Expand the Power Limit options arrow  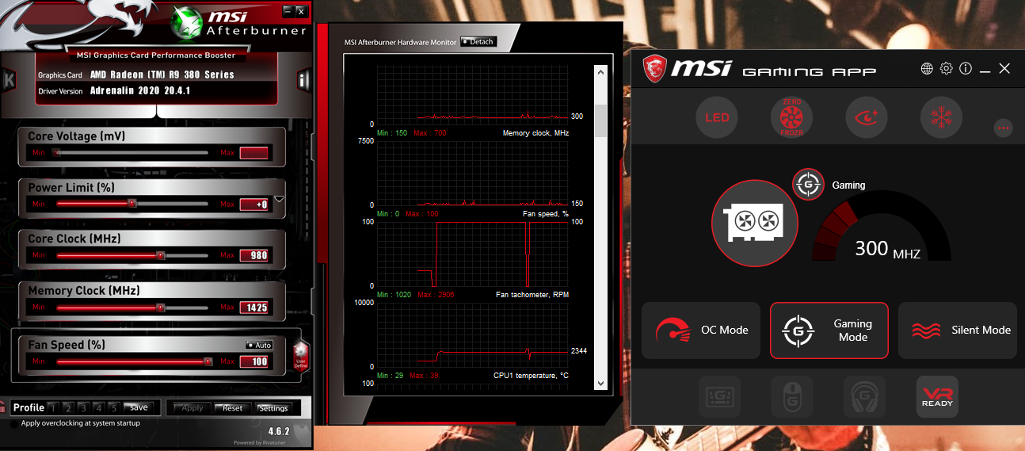[279, 199]
